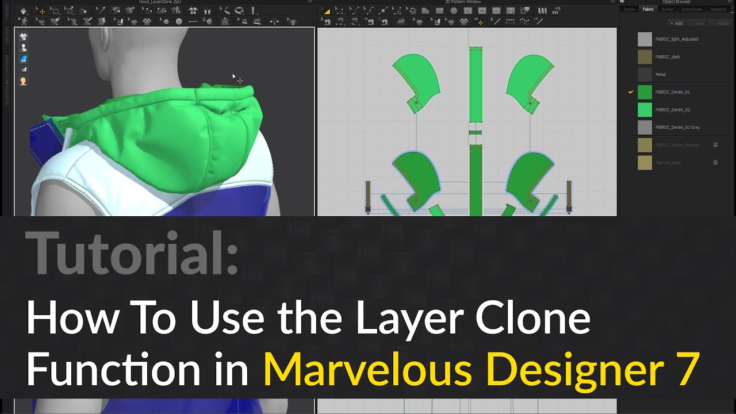The image size is (736, 414).
Task: Open the Button tab
Action: tap(668, 9)
